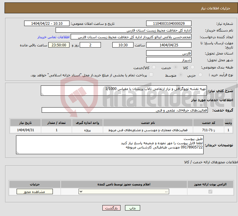This screenshot has width=238, height=216.
Task: Click the توضیحات خریدار notes textarea
Action: [x=110, y=145]
